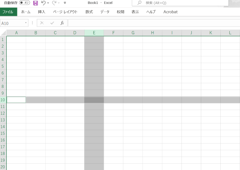Select row 10 header
The height and width of the screenshot is (170, 240).
click(3, 100)
